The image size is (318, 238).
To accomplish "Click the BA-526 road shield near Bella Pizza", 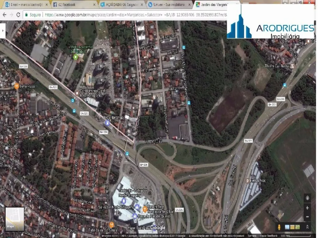I will (x=24, y=66).
